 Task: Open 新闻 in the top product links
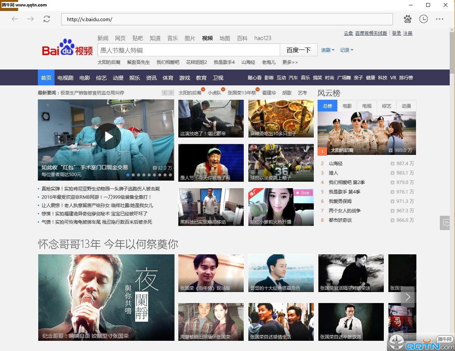tap(103, 38)
